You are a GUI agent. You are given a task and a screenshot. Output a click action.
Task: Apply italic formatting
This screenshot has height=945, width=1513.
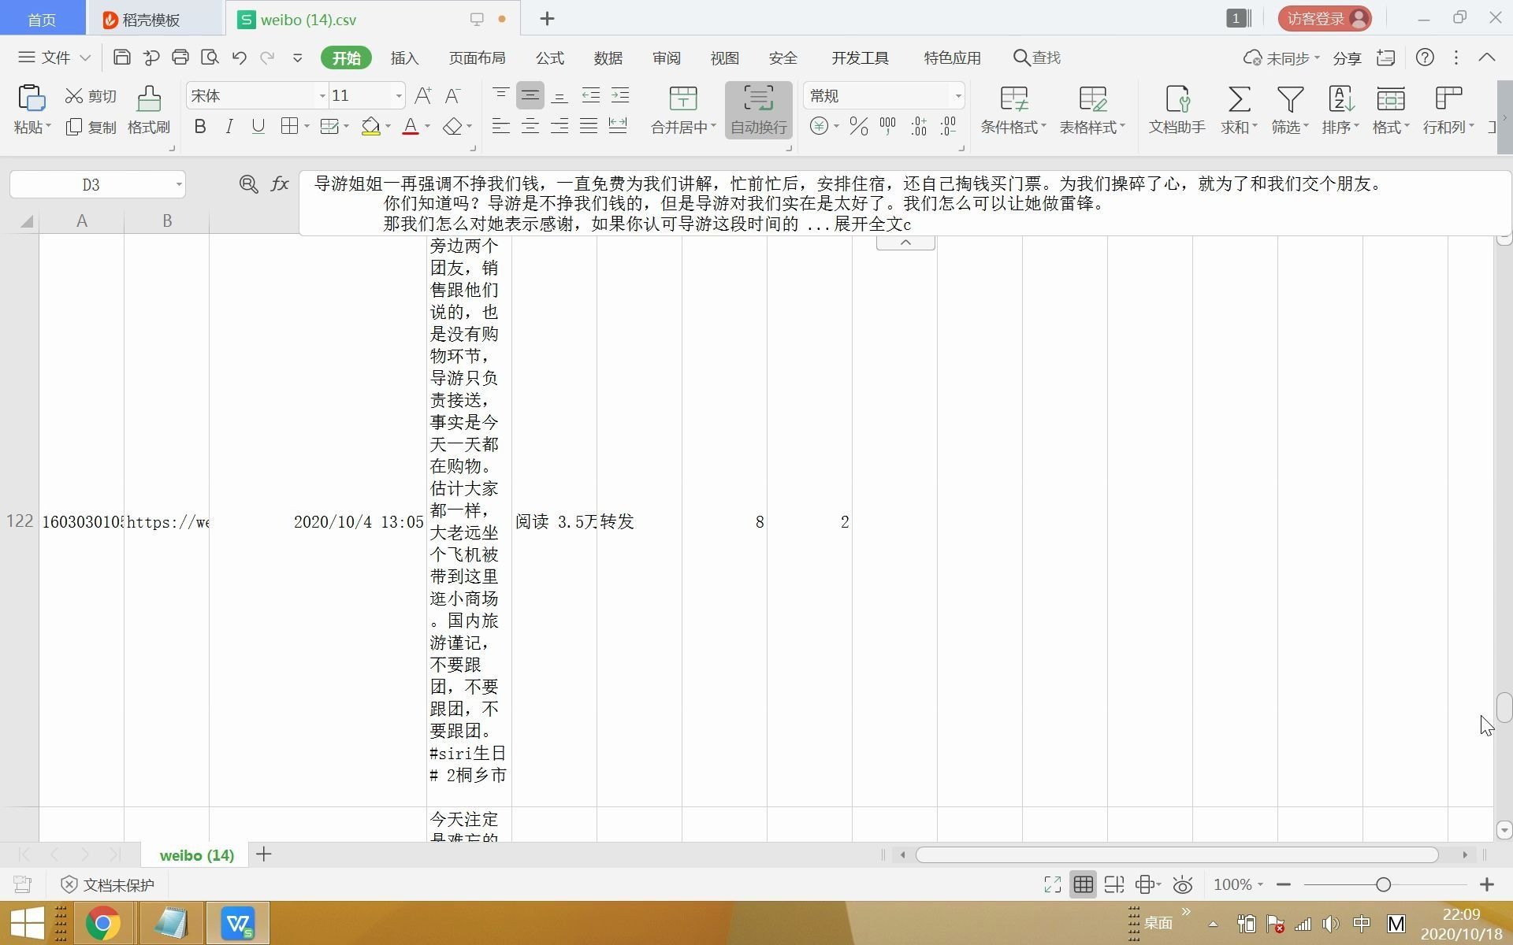coord(229,126)
